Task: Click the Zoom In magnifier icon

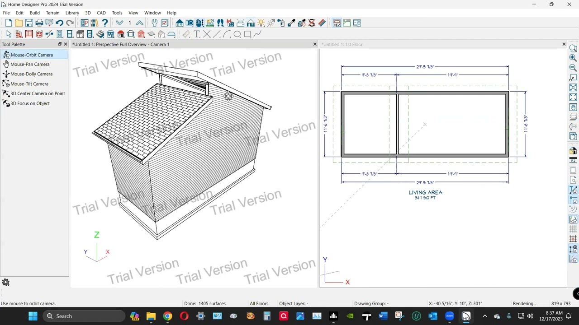Action: (x=573, y=58)
